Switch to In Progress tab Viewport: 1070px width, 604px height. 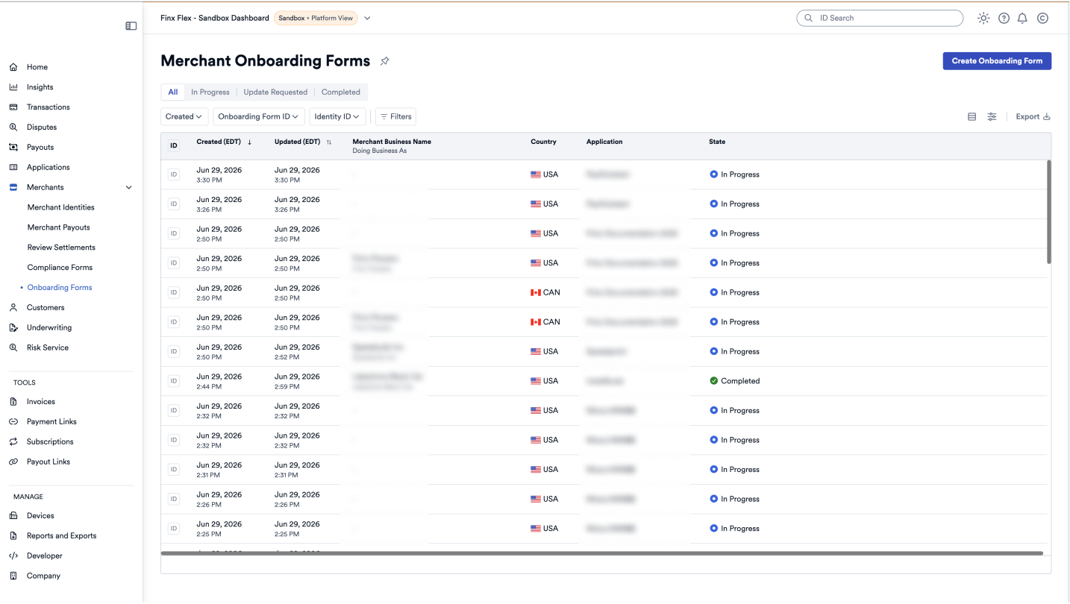pos(210,92)
